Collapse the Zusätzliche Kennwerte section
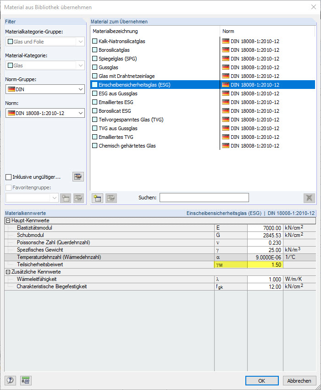This screenshot has width=321, height=390. 8,272
